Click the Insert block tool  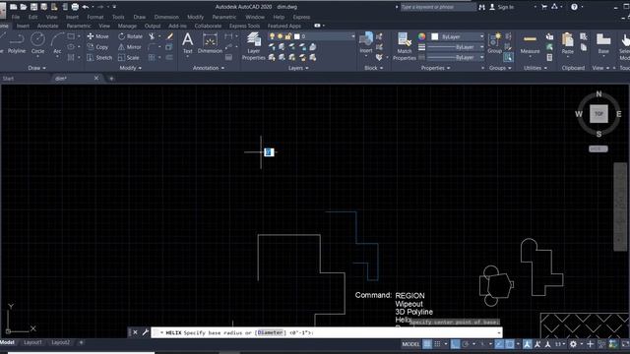(x=366, y=43)
